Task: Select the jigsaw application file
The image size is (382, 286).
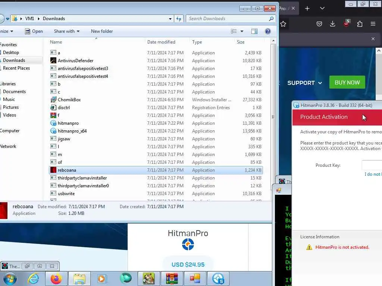Action: (x=64, y=139)
